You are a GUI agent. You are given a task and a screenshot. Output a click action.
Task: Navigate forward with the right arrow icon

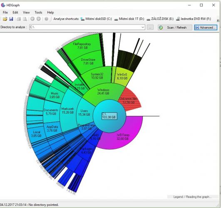pos(38,19)
